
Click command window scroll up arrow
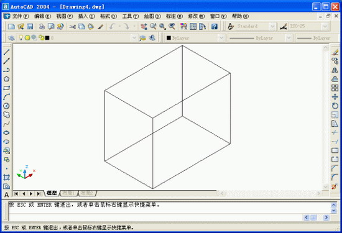[x=333, y=204]
